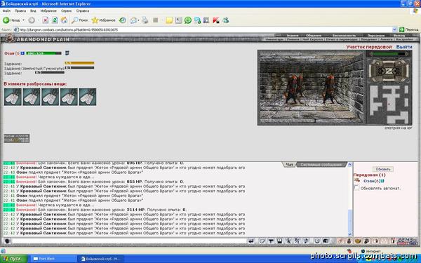The image size is (421, 263).
Task: Click the clock icon in chat toolbar
Action: 317,241
